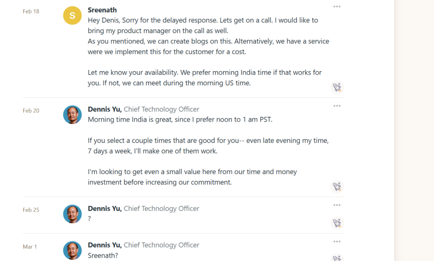Image resolution: width=434 pixels, height=261 pixels.
Task: Click the Sreenath author name
Action: tap(102, 10)
